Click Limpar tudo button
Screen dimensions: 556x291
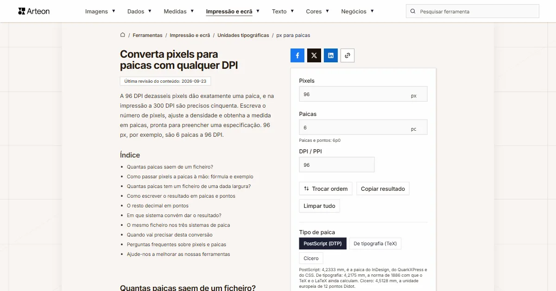(x=319, y=206)
